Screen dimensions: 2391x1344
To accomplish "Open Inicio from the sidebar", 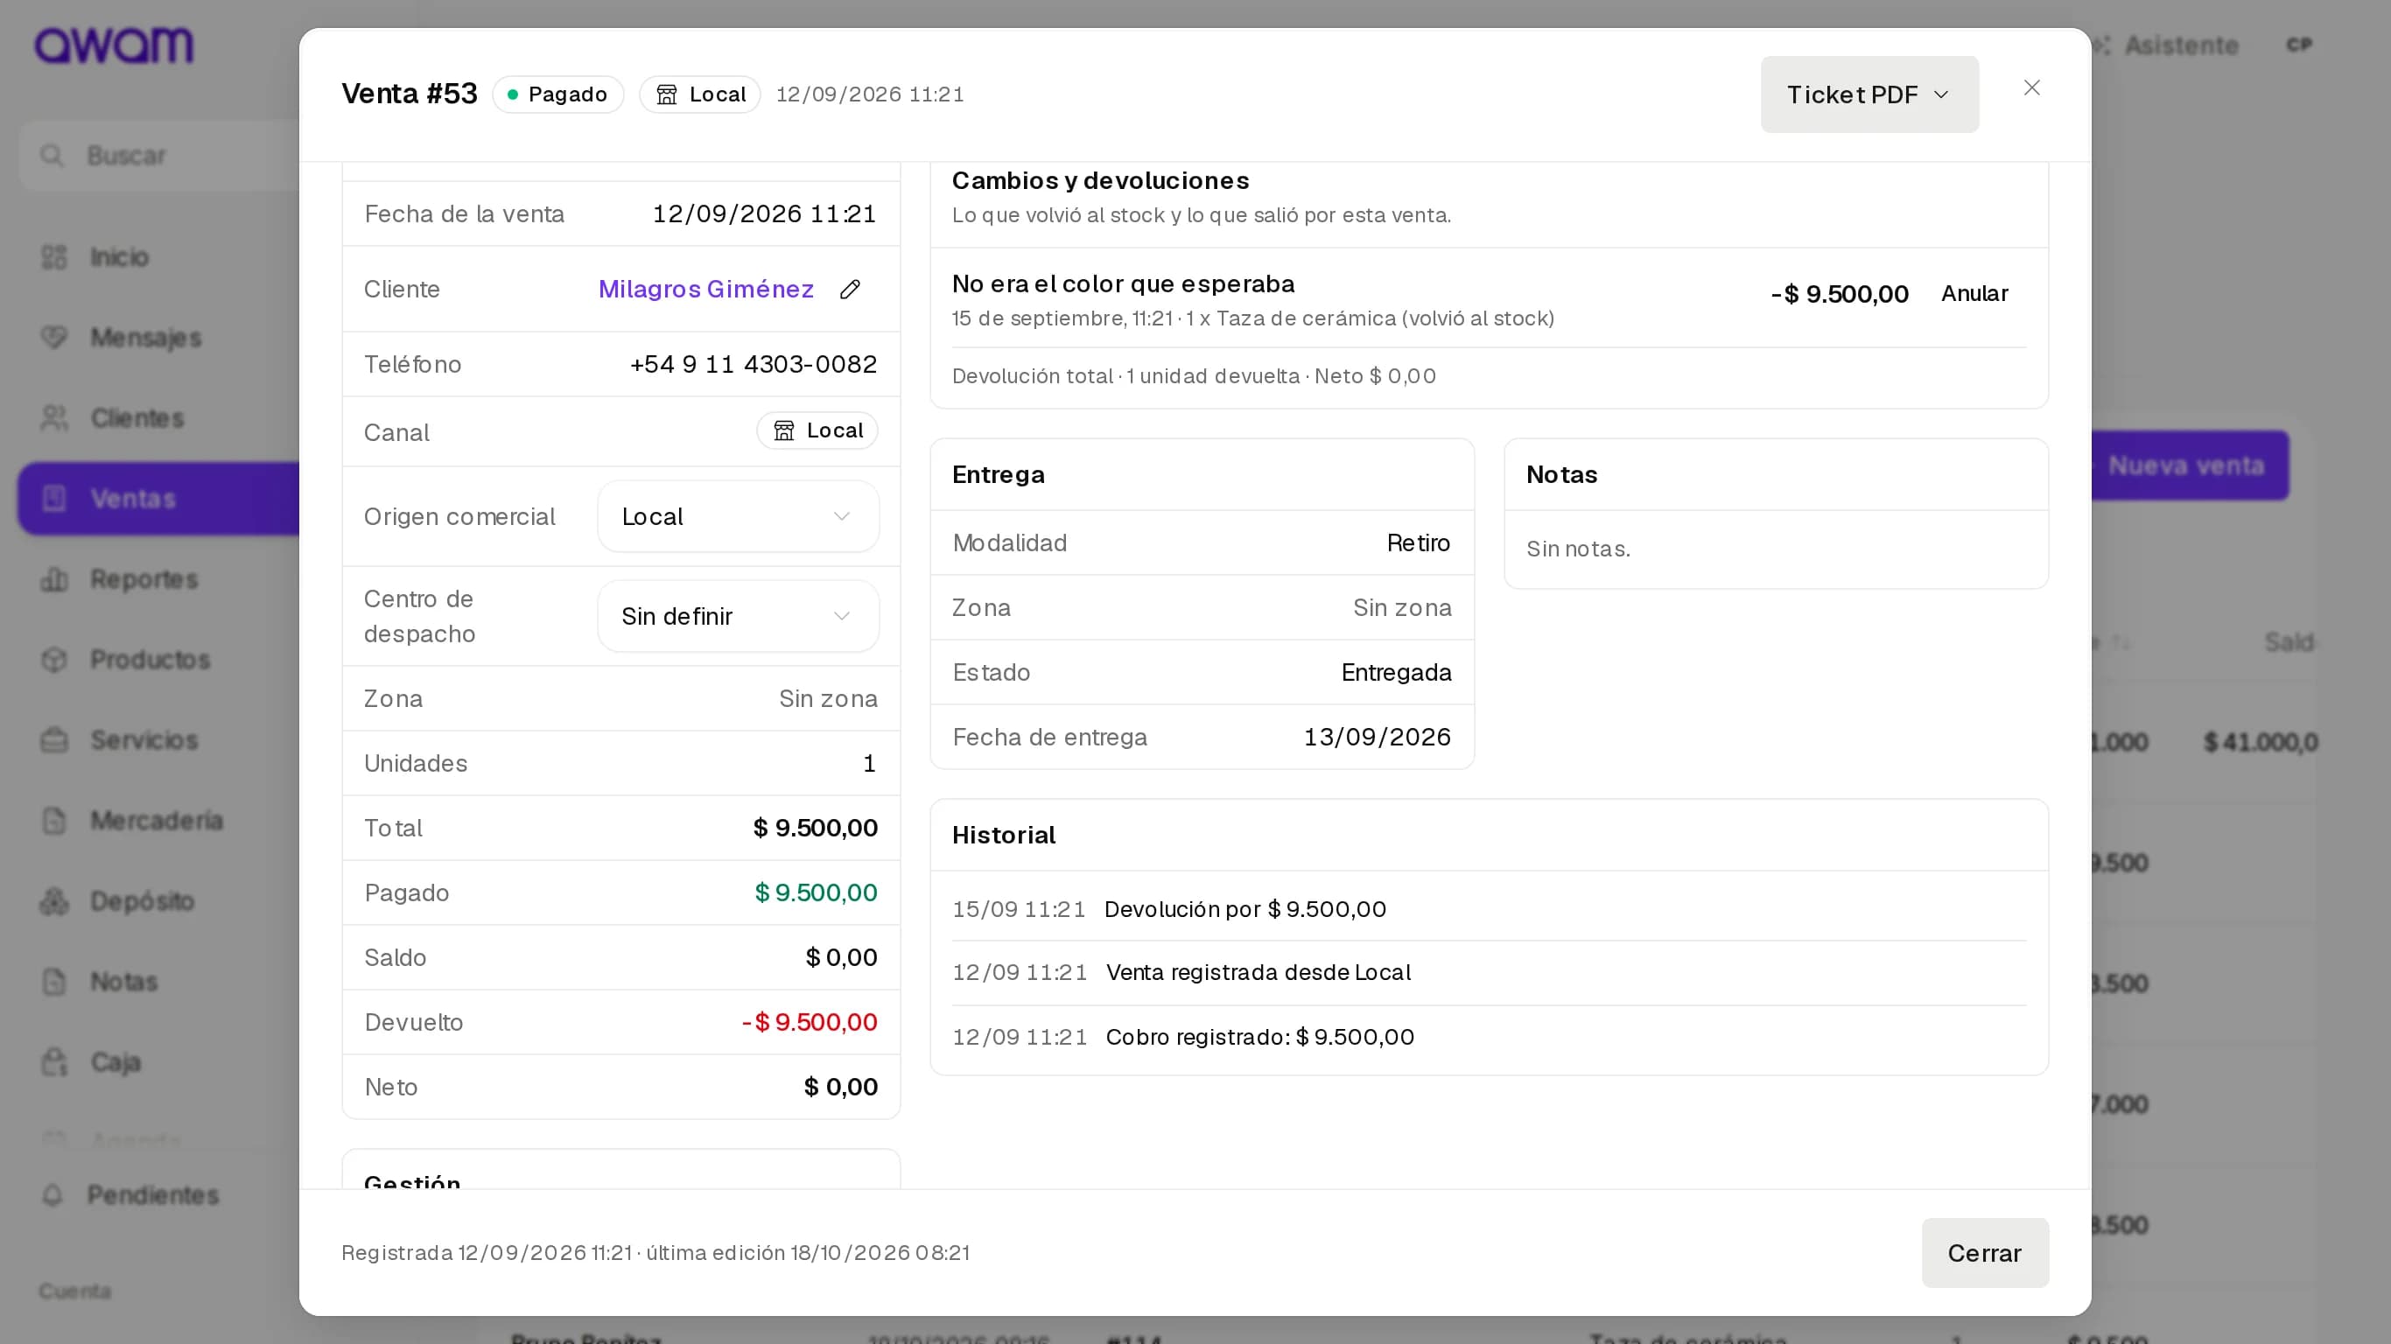I will pyautogui.click(x=119, y=257).
